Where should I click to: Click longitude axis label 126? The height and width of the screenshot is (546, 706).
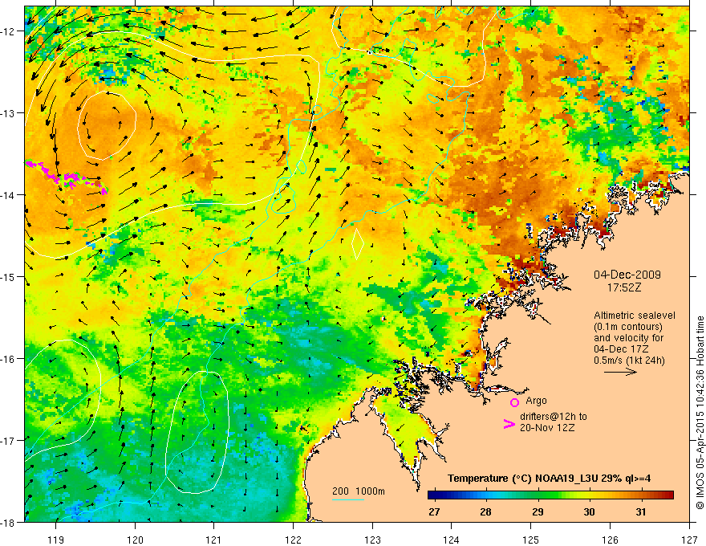pos(610,540)
